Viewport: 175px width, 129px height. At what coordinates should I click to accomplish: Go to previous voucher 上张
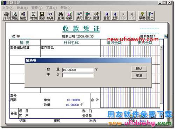click(x=115, y=16)
